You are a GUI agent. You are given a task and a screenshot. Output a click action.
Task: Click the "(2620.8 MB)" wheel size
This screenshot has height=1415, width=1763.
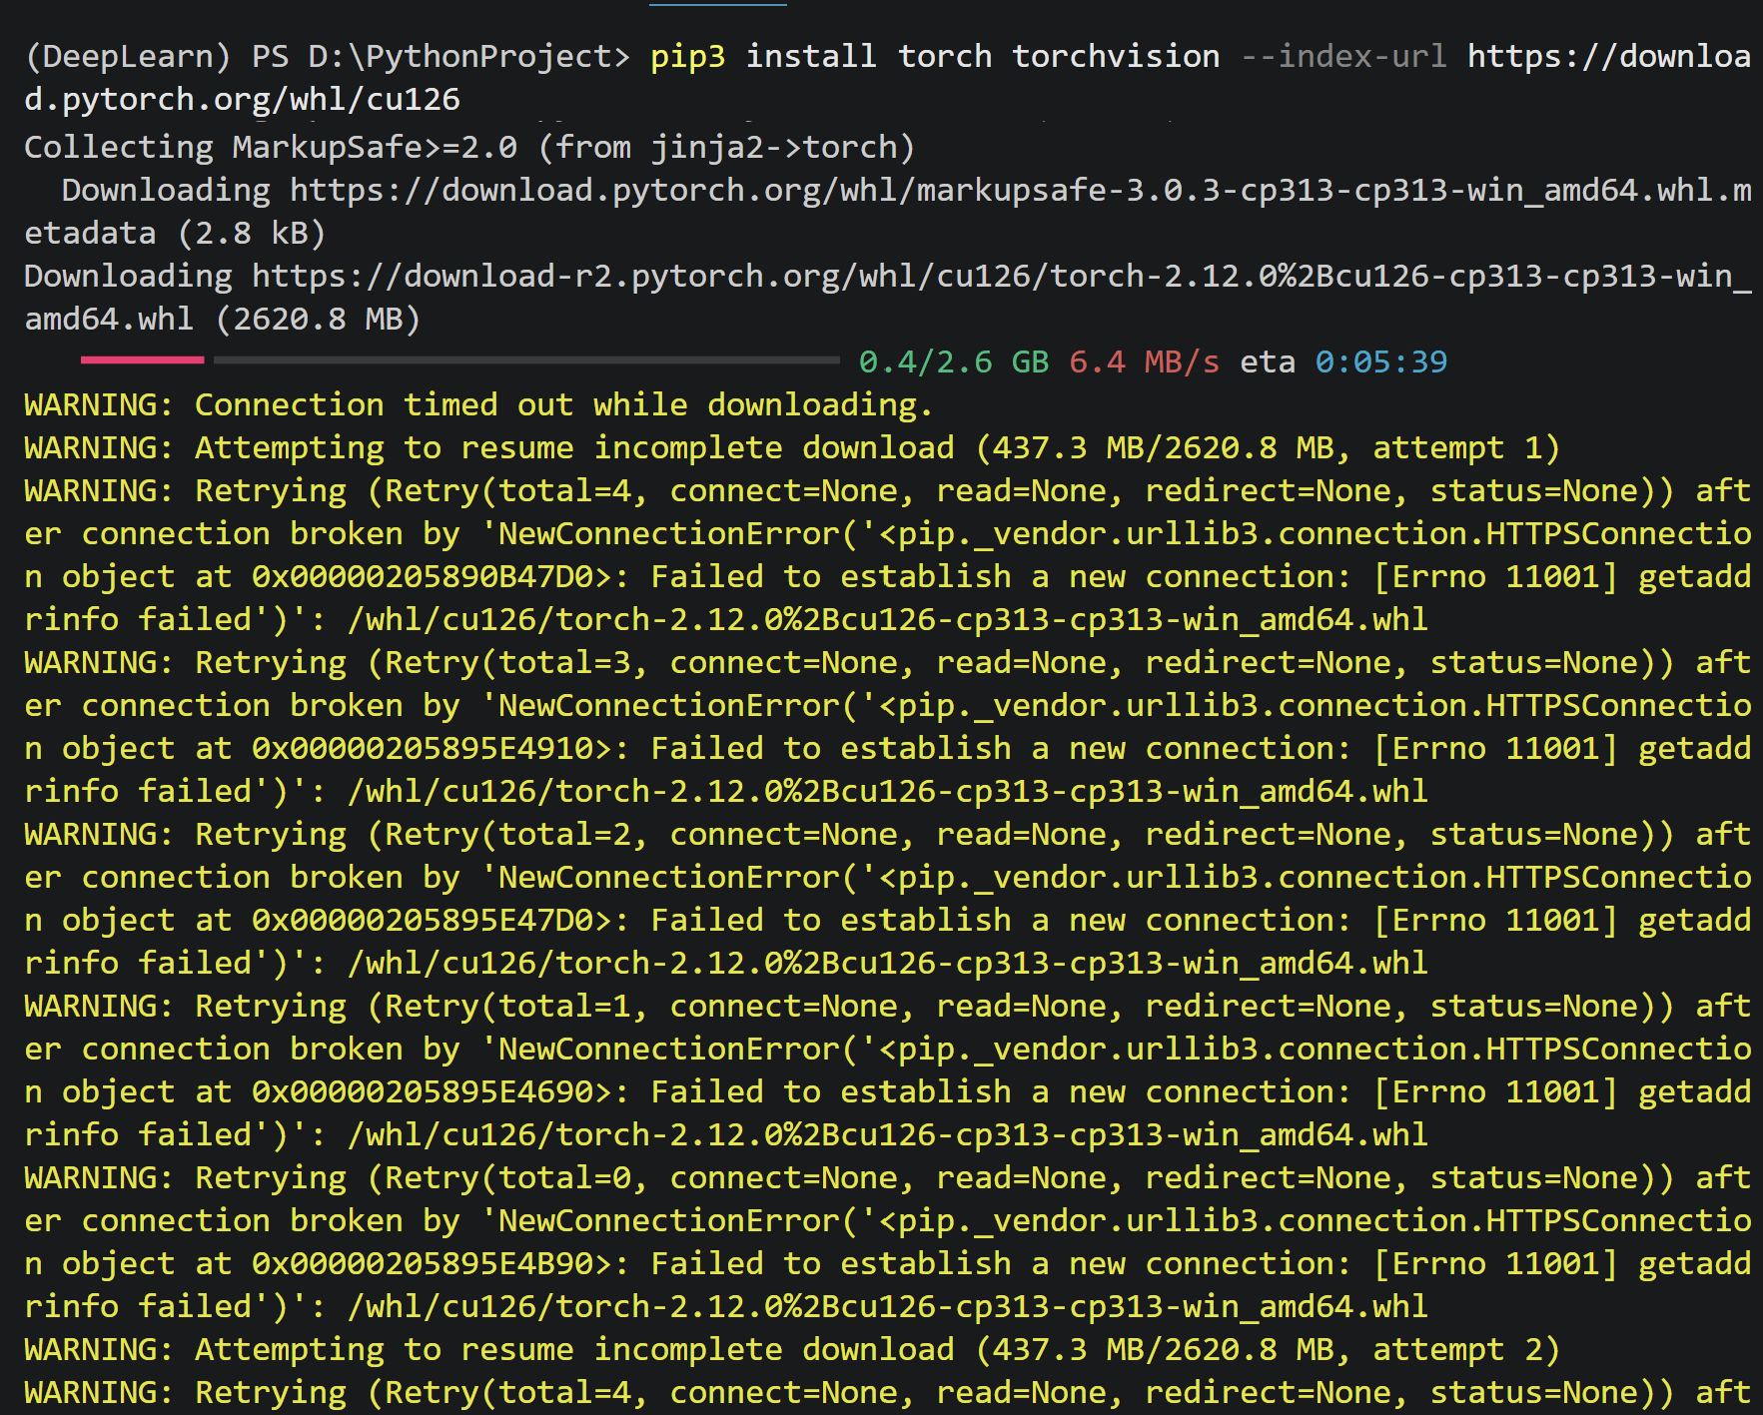coord(319,320)
